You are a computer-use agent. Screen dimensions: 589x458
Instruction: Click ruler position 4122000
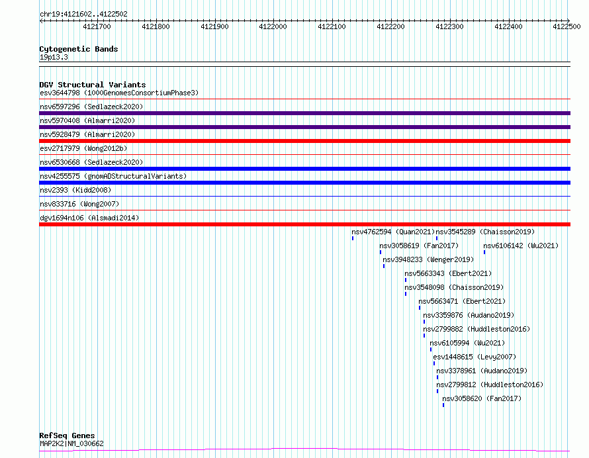click(273, 26)
